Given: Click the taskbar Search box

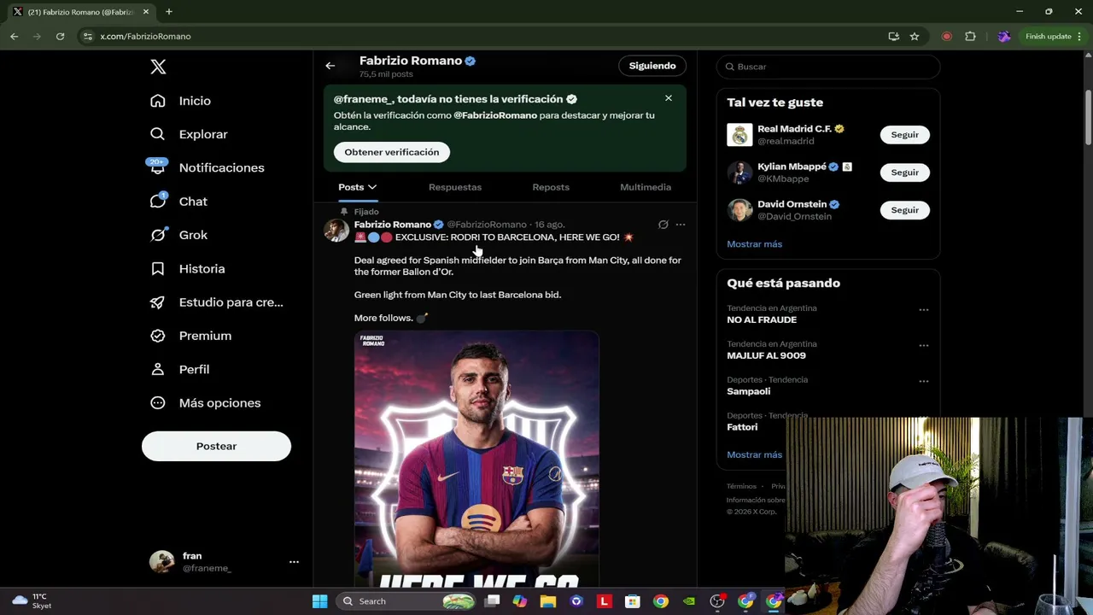Looking at the screenshot, I should click(406, 601).
